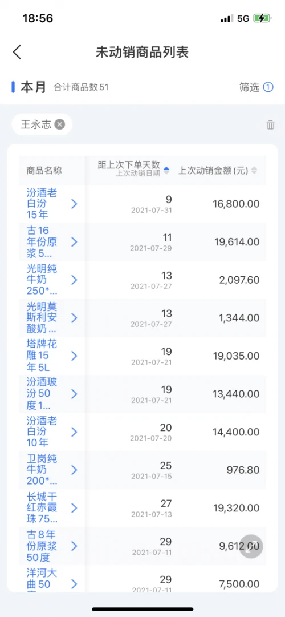Select the 商品名称 column header
Viewport: 285px width, 617px height.
click(x=44, y=171)
